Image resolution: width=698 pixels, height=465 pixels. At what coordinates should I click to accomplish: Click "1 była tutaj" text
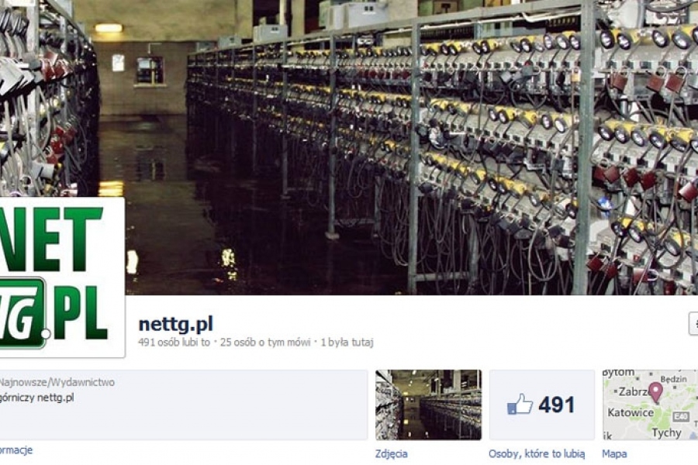347,343
